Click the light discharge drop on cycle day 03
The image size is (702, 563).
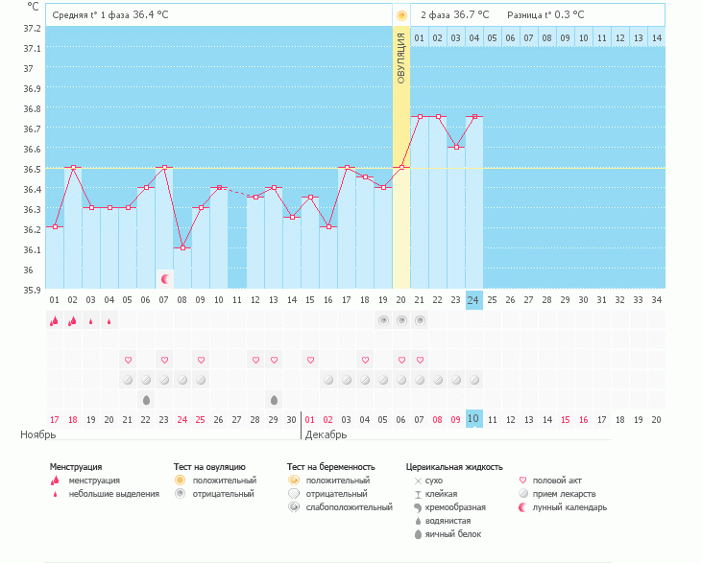click(91, 321)
